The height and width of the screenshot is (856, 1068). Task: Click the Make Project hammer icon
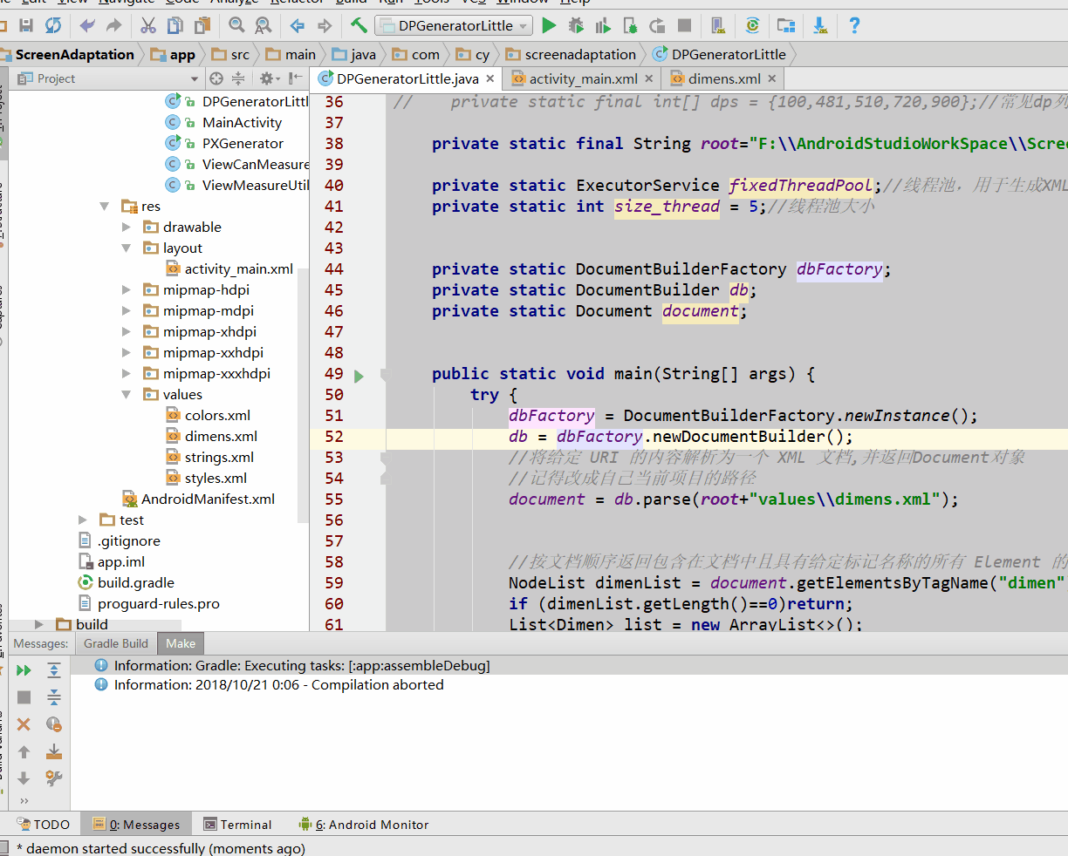(x=359, y=25)
